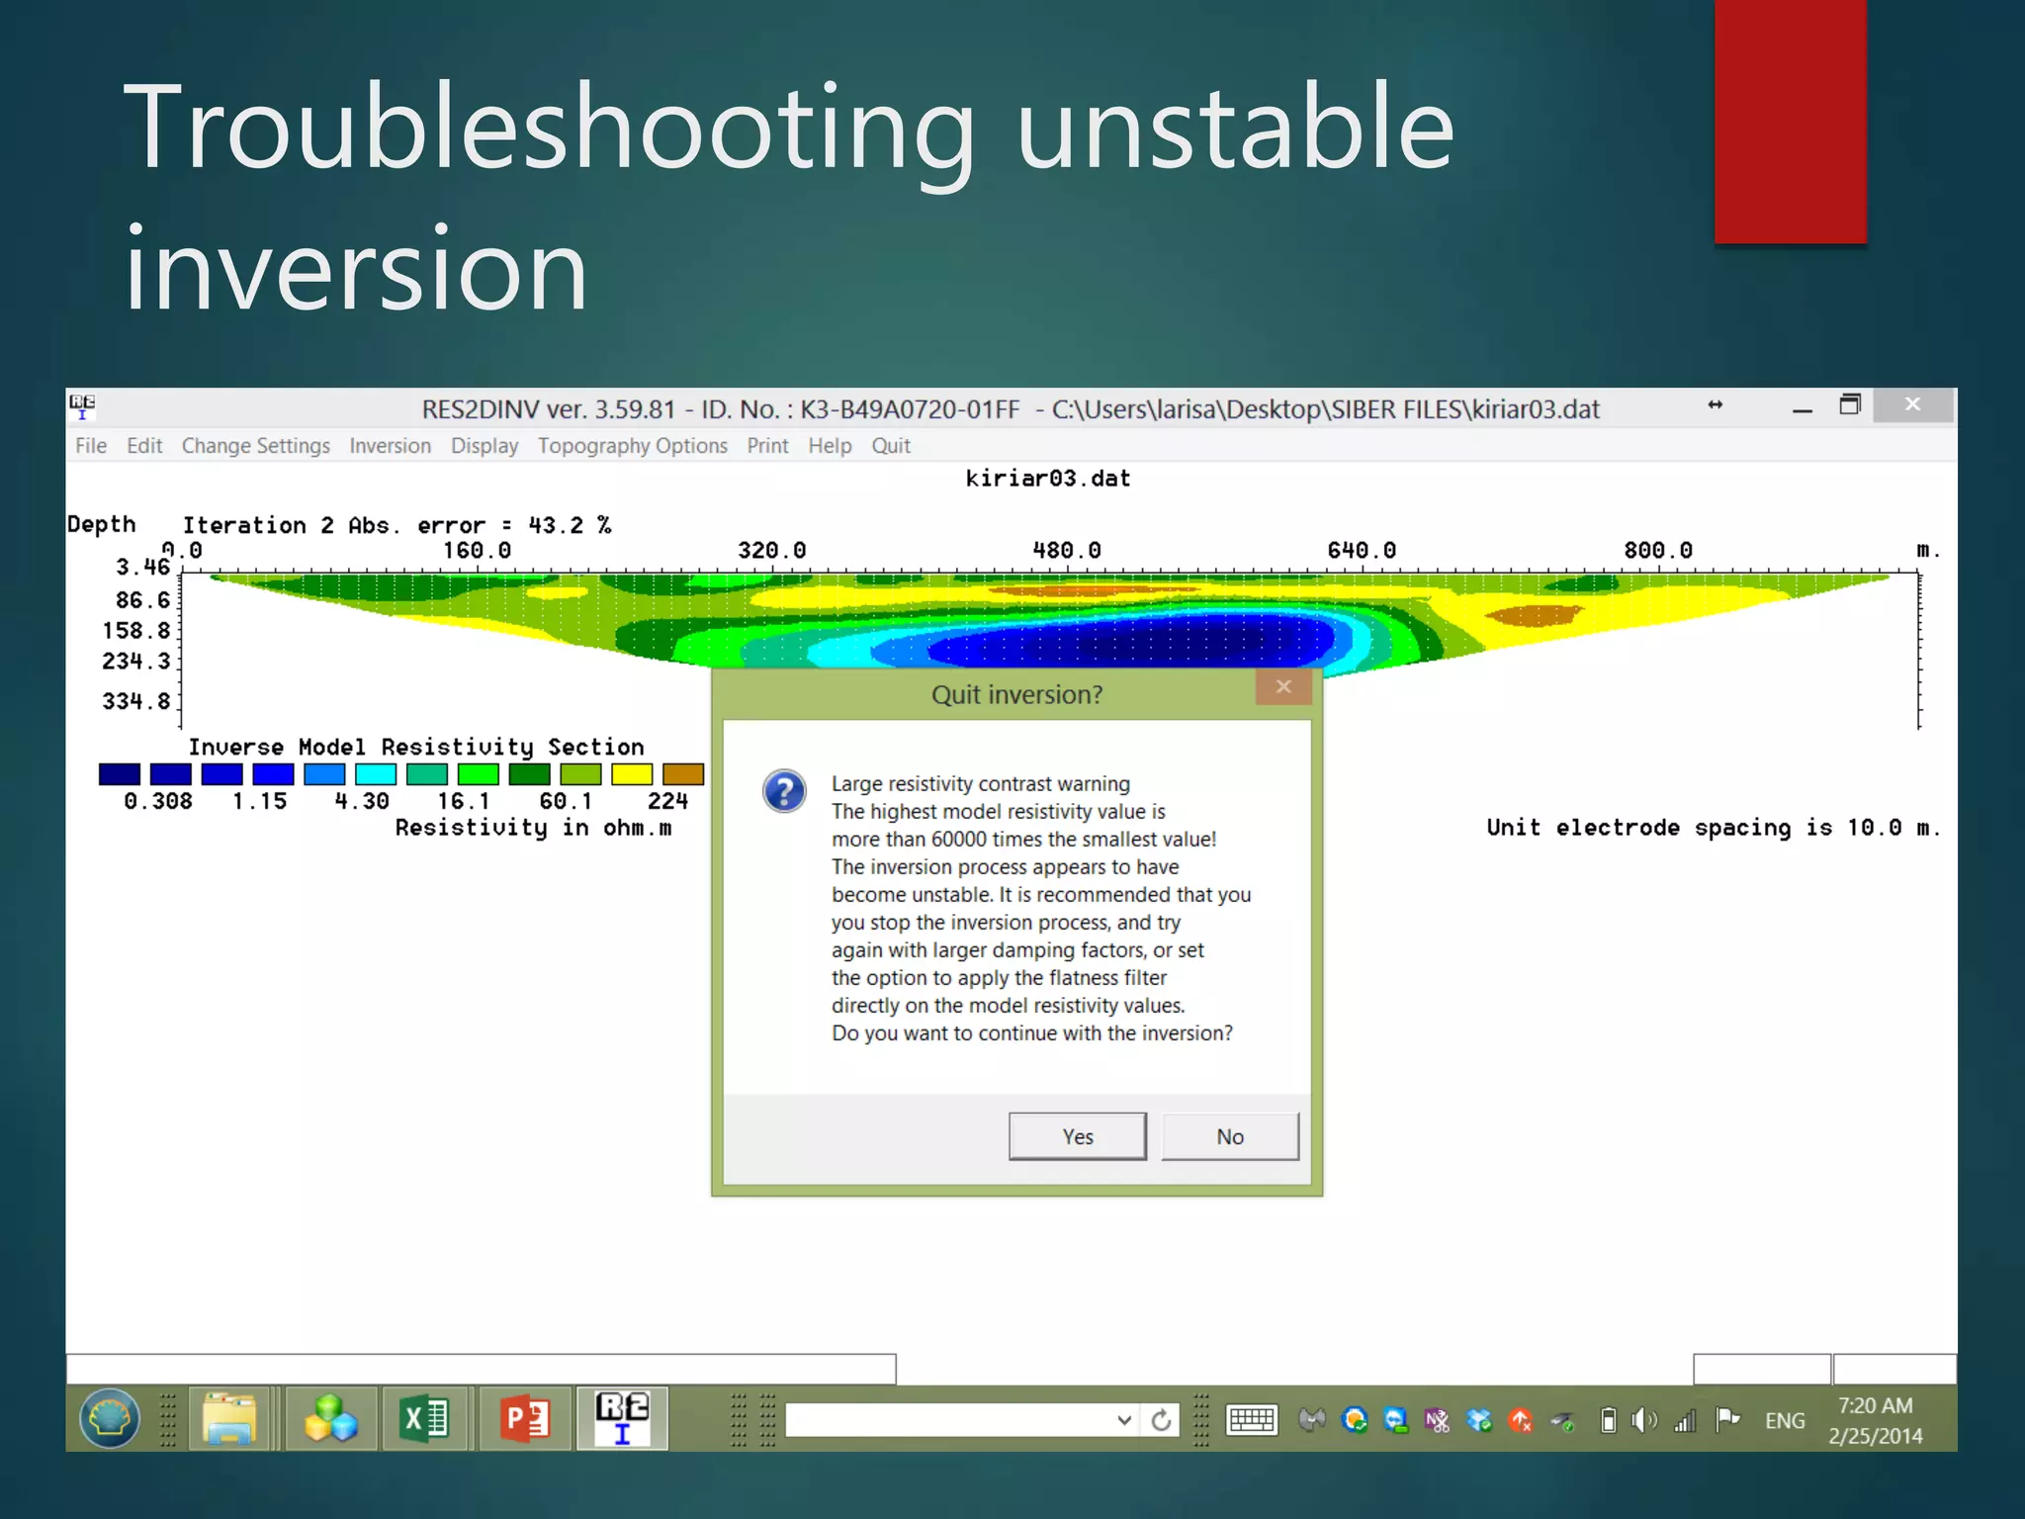Click the Quit menu item
This screenshot has width=2025, height=1519.
coord(891,446)
